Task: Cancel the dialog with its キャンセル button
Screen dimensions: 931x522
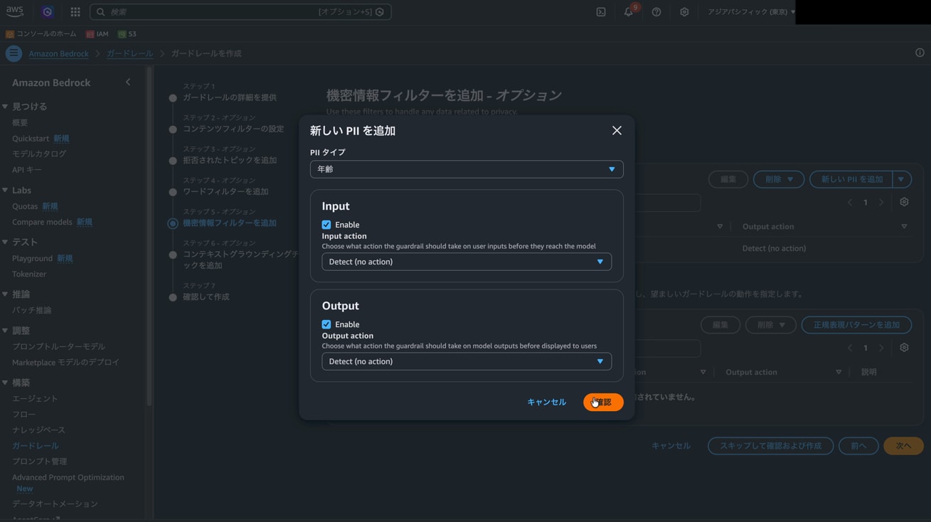Action: pos(546,402)
